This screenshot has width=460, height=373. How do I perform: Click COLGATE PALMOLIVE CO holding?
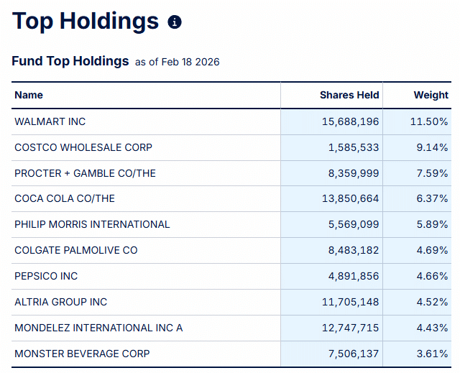point(76,250)
